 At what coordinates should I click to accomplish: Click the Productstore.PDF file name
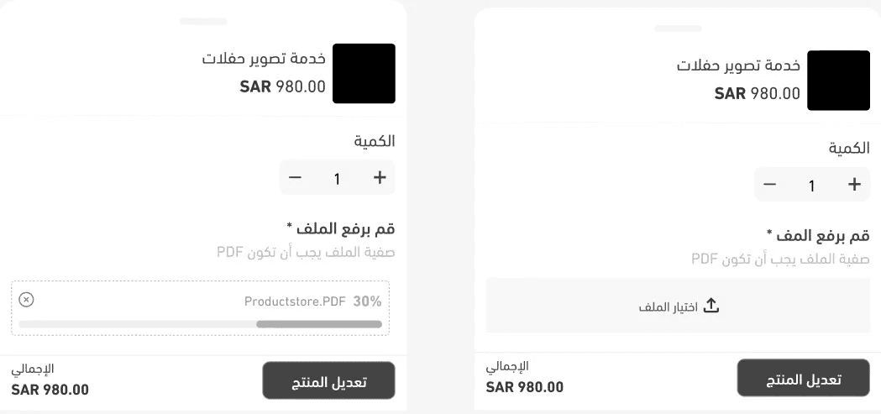pyautogui.click(x=295, y=301)
